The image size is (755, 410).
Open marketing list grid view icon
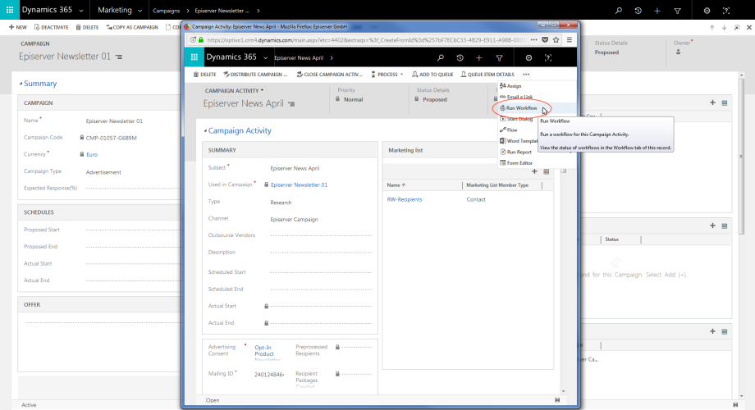547,171
